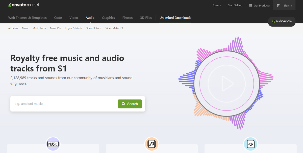This screenshot has height=153, width=303.
Task: Select All Items in the sub-navigation
Action: 13,28
